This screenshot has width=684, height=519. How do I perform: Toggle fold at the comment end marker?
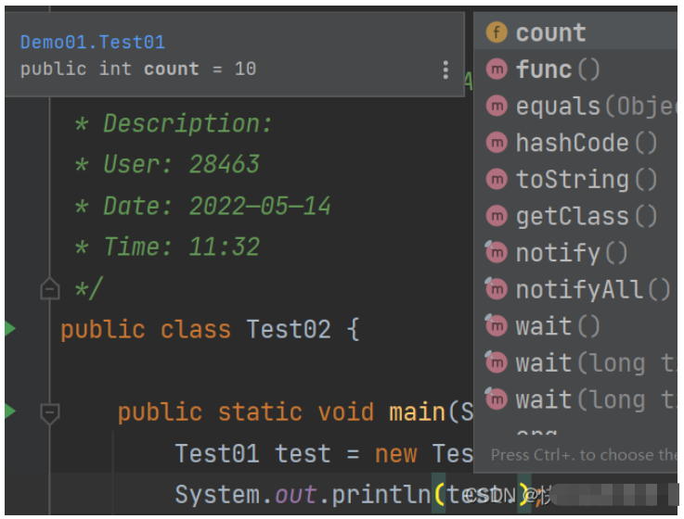pyautogui.click(x=50, y=288)
